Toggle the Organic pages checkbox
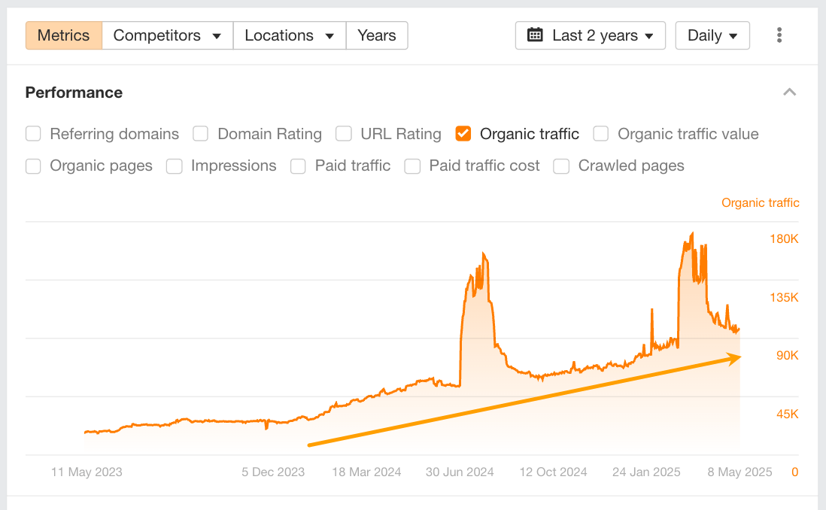This screenshot has width=826, height=510. click(33, 166)
